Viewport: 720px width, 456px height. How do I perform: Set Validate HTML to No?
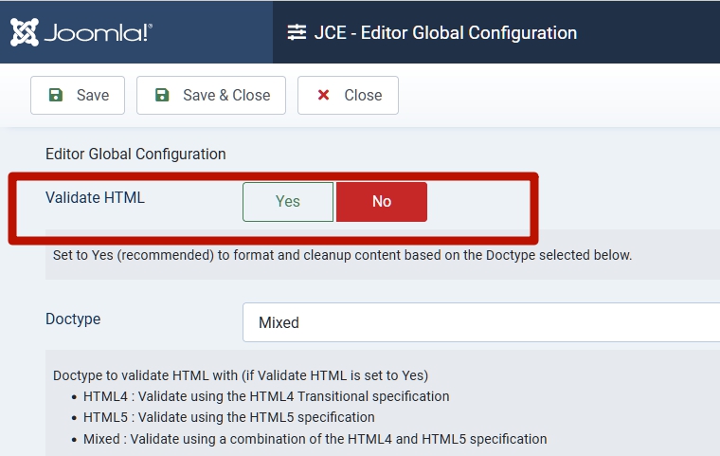click(382, 201)
